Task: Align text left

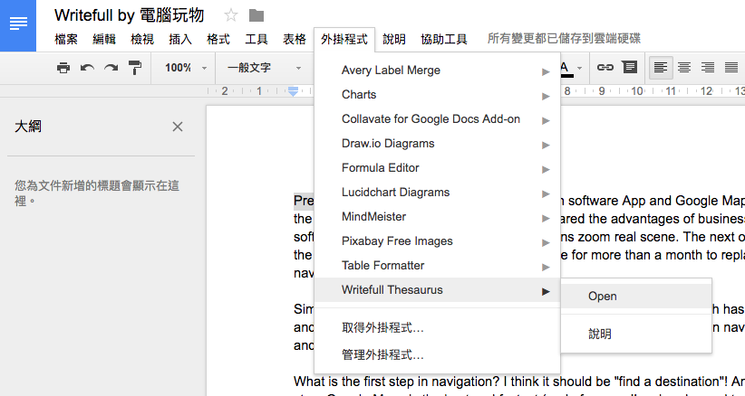Action: tap(661, 68)
